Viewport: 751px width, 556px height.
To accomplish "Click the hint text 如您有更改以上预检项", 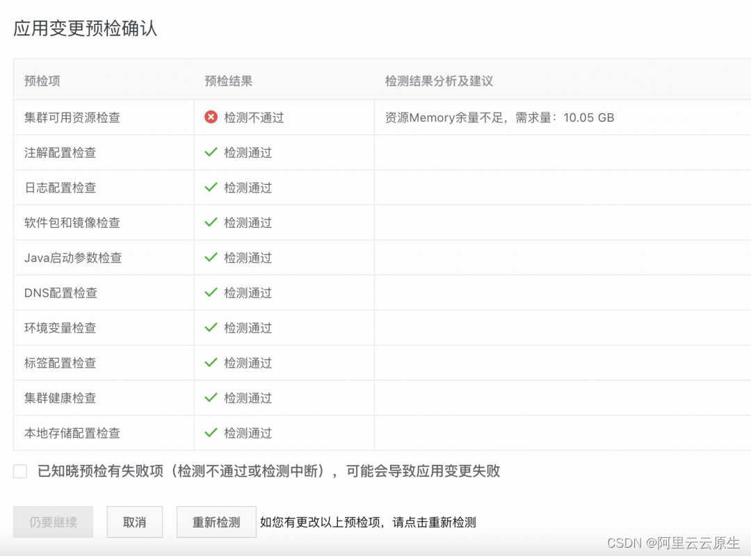I will pyautogui.click(x=368, y=522).
